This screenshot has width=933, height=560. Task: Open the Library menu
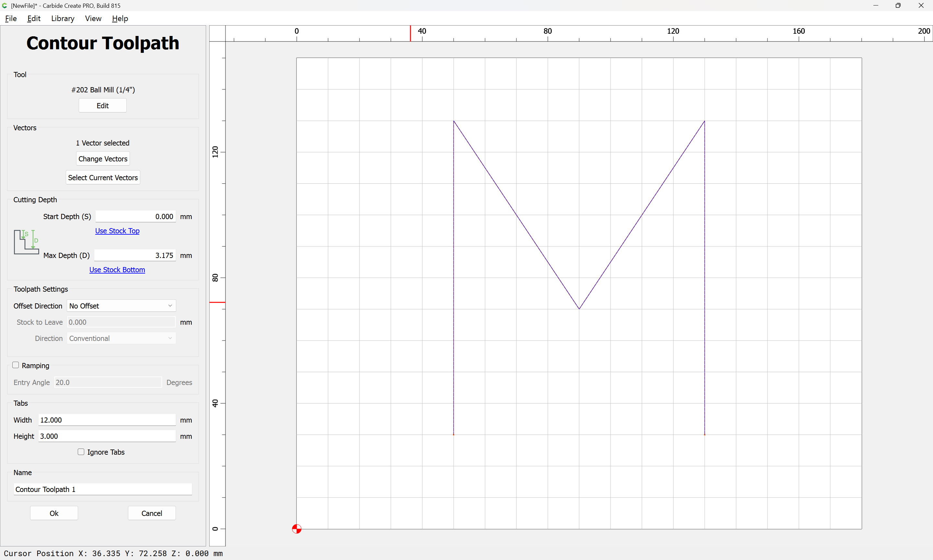(63, 18)
